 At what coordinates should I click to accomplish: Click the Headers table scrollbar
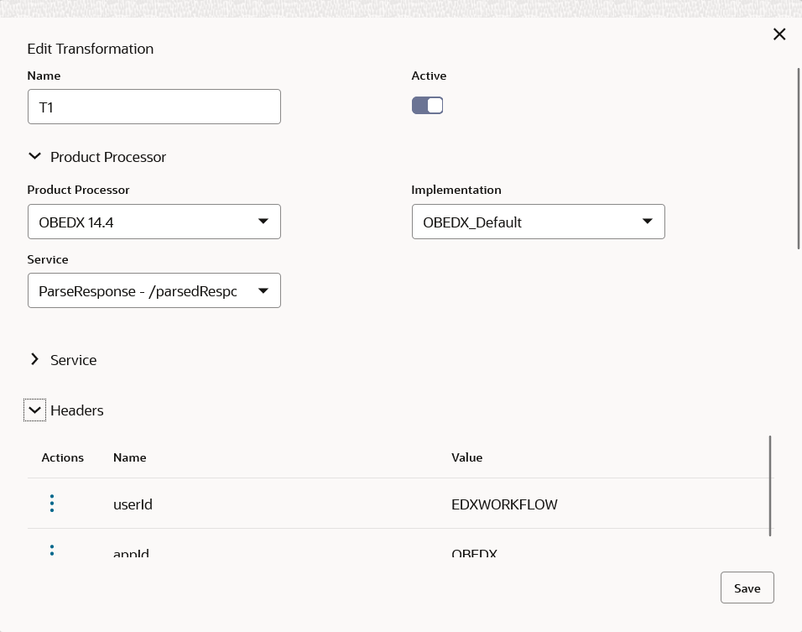pos(769,485)
